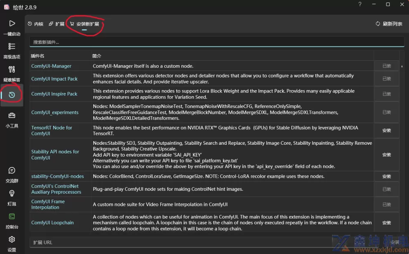Select the description starting "Nodes: ModelSamplerTonemapNoiseTest"
This screenshot has height=254, width=409.
(216, 112)
